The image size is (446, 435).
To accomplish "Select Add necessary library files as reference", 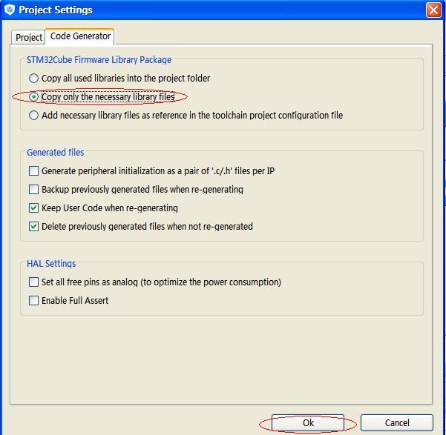I will [33, 116].
